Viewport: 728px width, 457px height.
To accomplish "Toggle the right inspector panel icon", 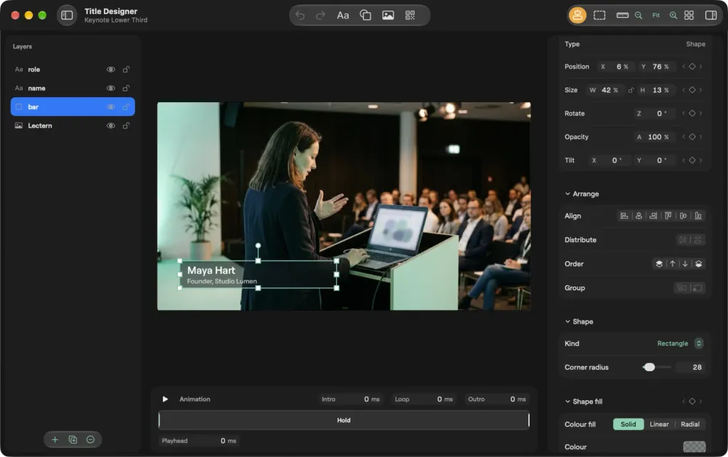I will pos(711,16).
